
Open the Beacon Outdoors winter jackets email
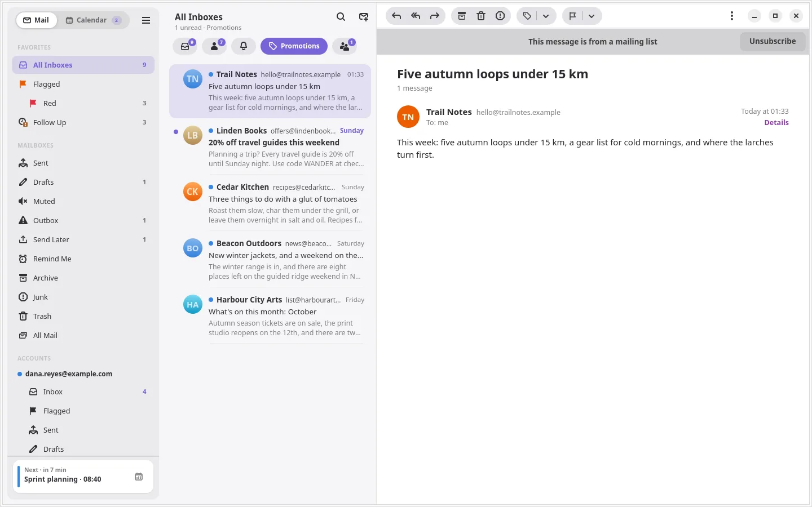(270, 259)
